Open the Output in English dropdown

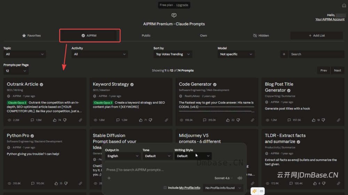click(x=123, y=156)
